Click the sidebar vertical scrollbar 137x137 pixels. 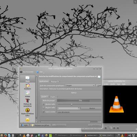[x=36, y=97]
